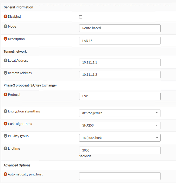This screenshot has height=183, width=176.
Task: Show help for Encryption algorithms
Action: [5, 111]
